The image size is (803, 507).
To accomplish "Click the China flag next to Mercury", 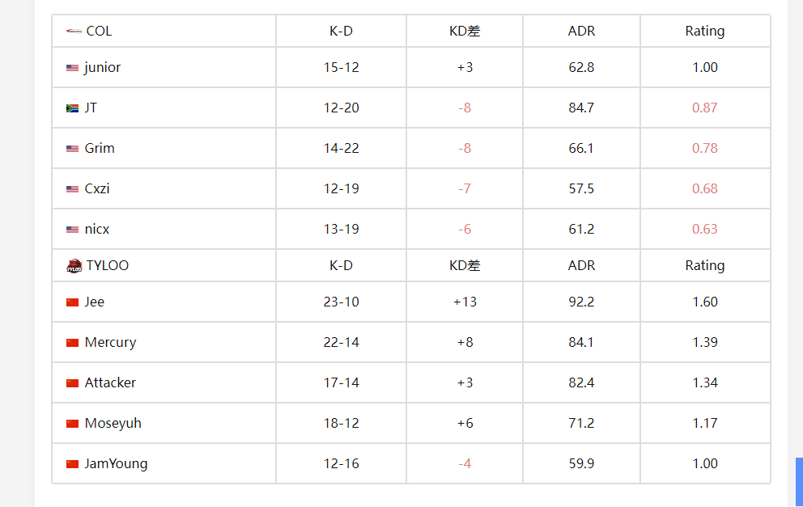I will pos(72,343).
